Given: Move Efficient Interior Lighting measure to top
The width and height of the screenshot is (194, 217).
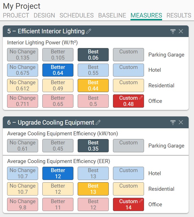Looking at the screenshot, I should tap(173, 31).
